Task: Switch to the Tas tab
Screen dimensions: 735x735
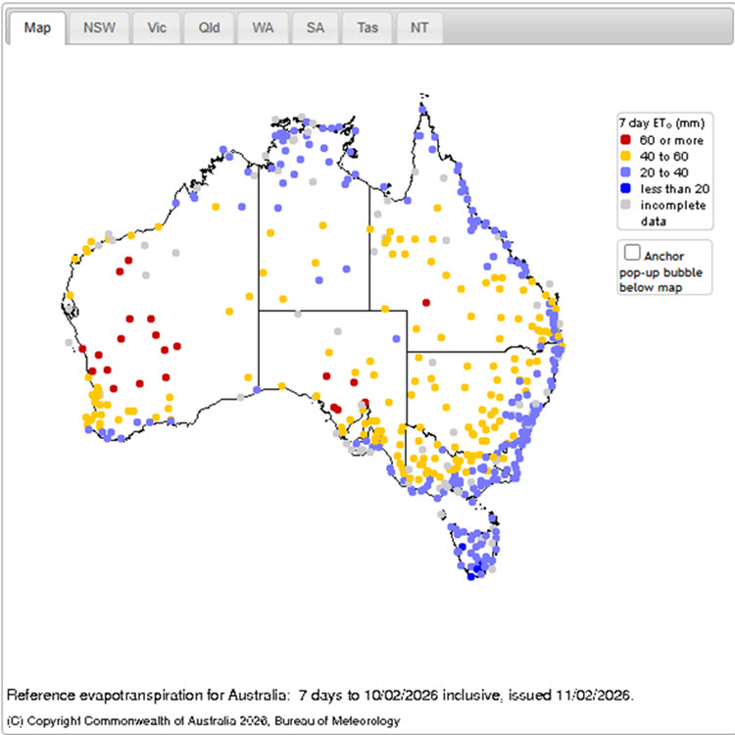Action: tap(367, 28)
